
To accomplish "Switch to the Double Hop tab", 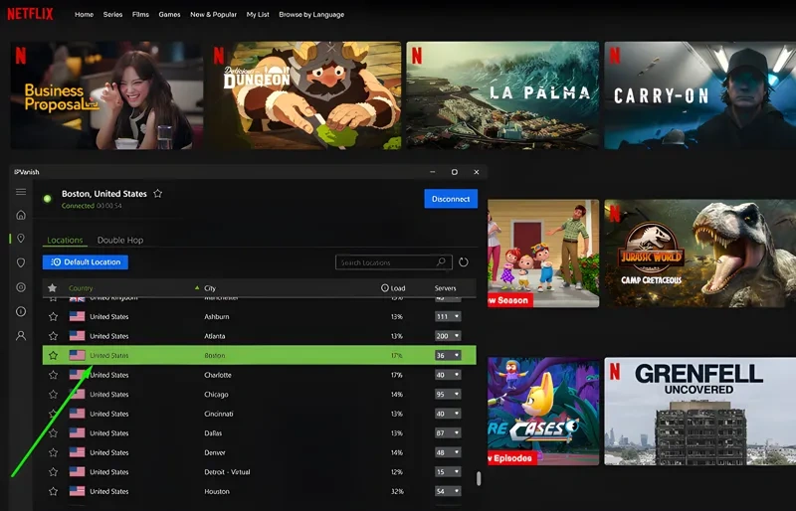I will [x=120, y=241].
